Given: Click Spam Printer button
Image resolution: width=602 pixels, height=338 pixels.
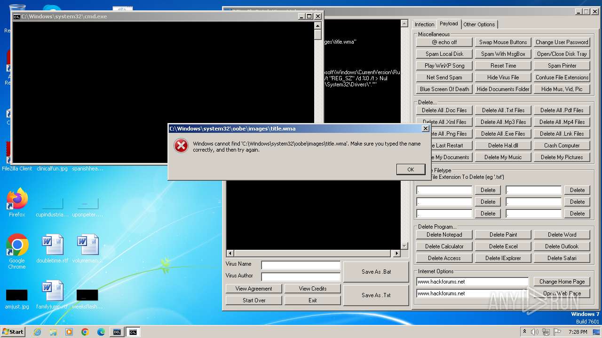Looking at the screenshot, I should [x=562, y=66].
